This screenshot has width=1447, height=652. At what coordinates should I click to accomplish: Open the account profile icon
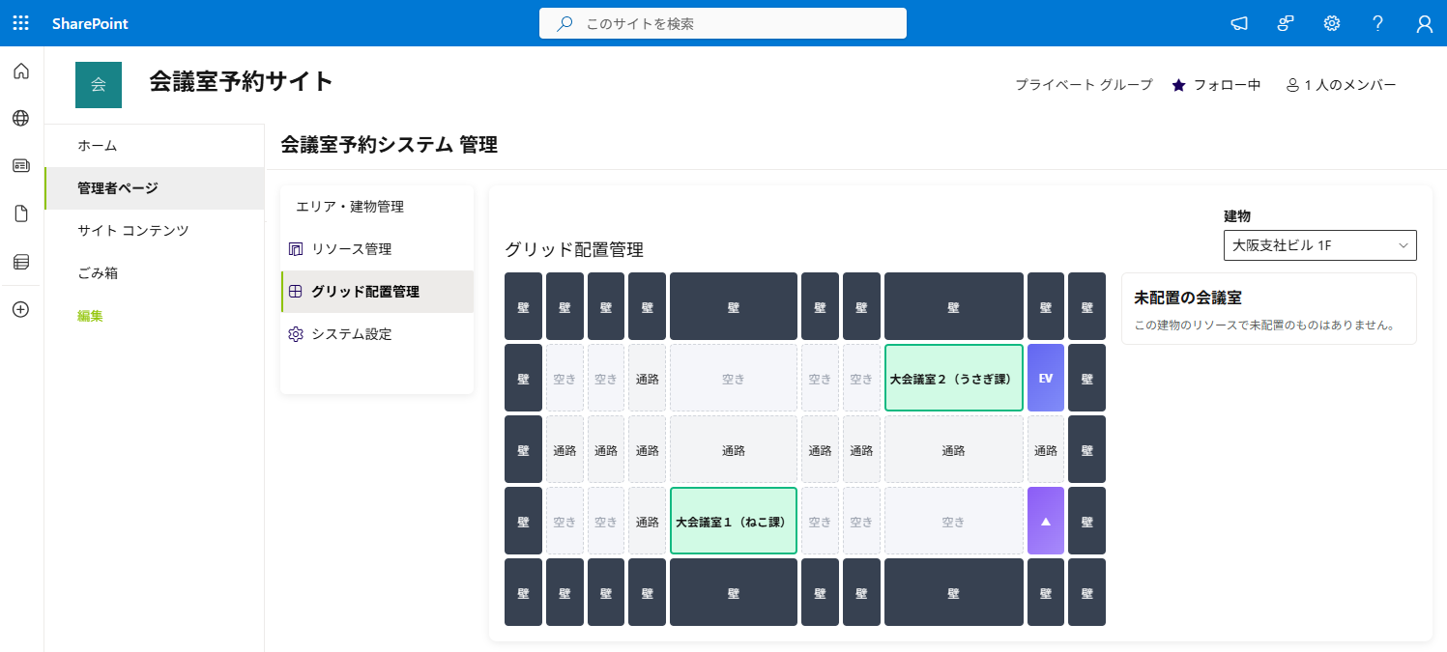pyautogui.click(x=1425, y=23)
